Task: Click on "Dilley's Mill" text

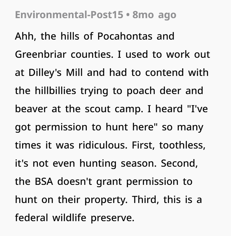Action: tap(55, 73)
